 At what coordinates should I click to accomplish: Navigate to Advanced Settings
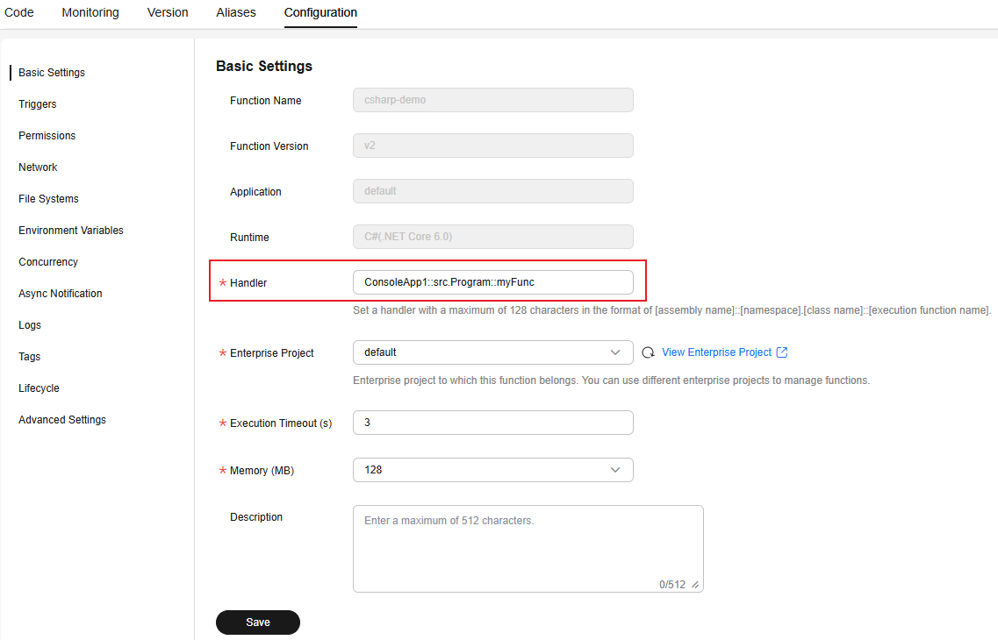pyautogui.click(x=62, y=420)
